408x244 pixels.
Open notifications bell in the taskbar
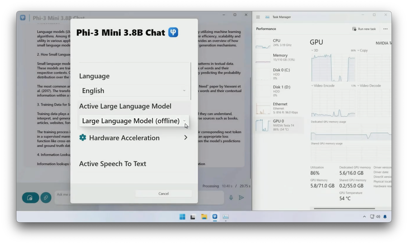(x=385, y=217)
